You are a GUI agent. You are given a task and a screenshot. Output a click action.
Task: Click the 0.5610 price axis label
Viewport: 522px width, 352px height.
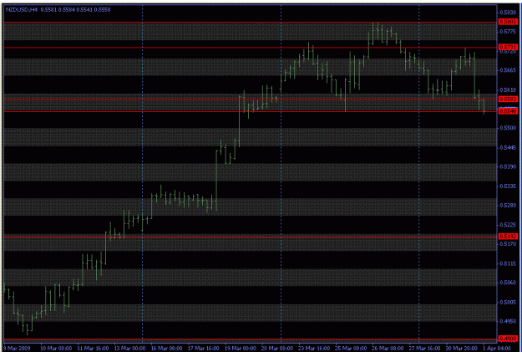pos(507,90)
